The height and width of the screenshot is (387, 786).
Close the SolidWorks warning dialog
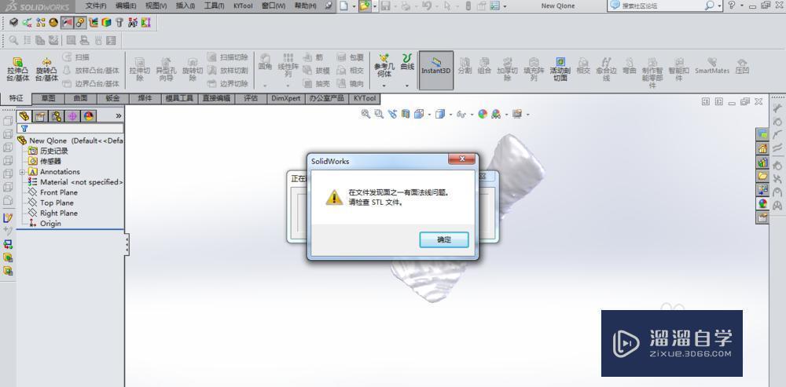[x=461, y=159]
